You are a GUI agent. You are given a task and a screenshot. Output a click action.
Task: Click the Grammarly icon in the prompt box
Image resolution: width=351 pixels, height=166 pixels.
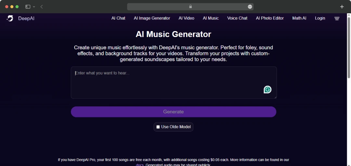(267, 89)
